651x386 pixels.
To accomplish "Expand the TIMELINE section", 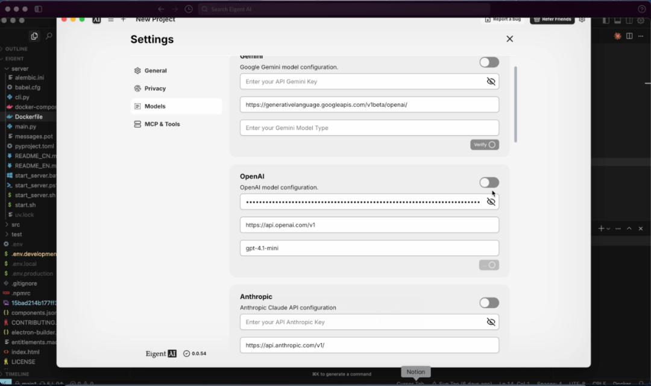I will [x=28, y=374].
